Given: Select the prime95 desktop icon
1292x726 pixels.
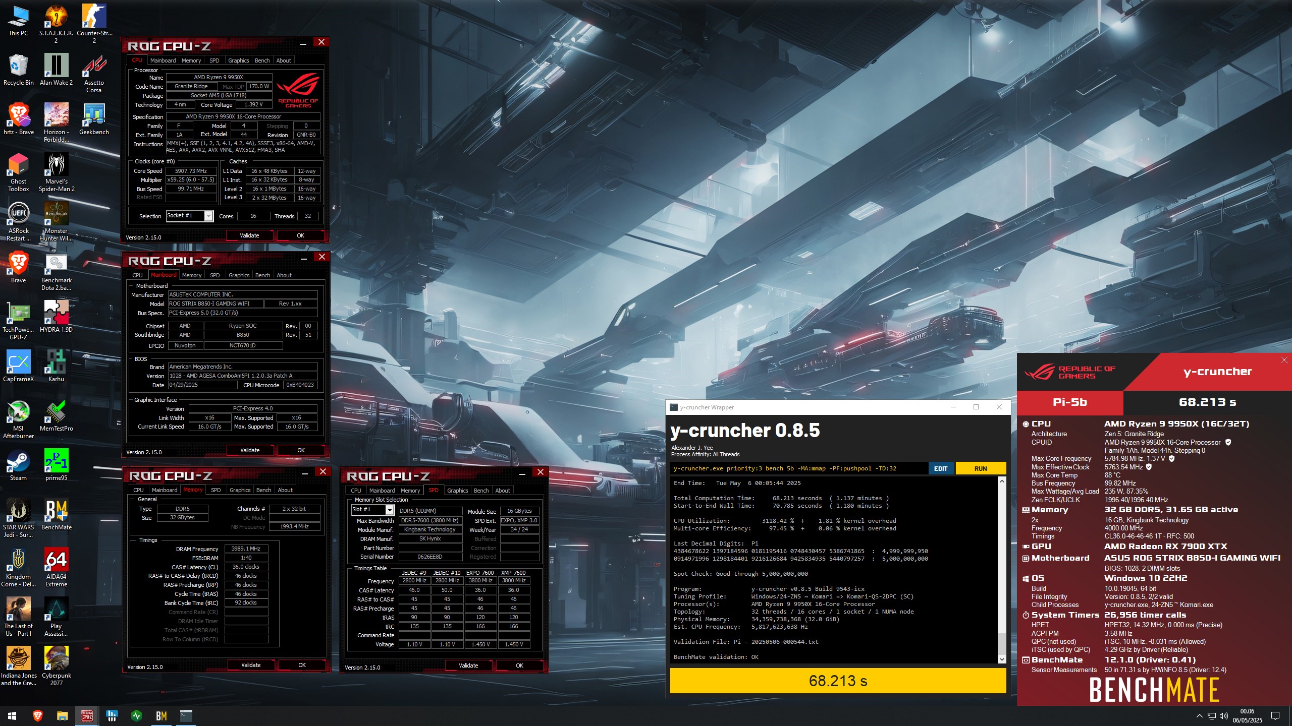Looking at the screenshot, I should point(56,465).
